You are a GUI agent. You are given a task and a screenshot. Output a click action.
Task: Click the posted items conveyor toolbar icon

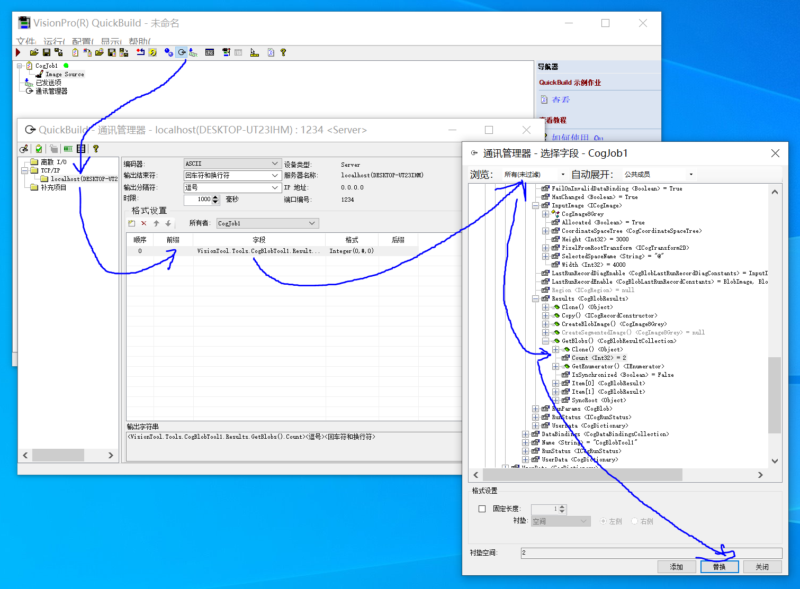193,52
